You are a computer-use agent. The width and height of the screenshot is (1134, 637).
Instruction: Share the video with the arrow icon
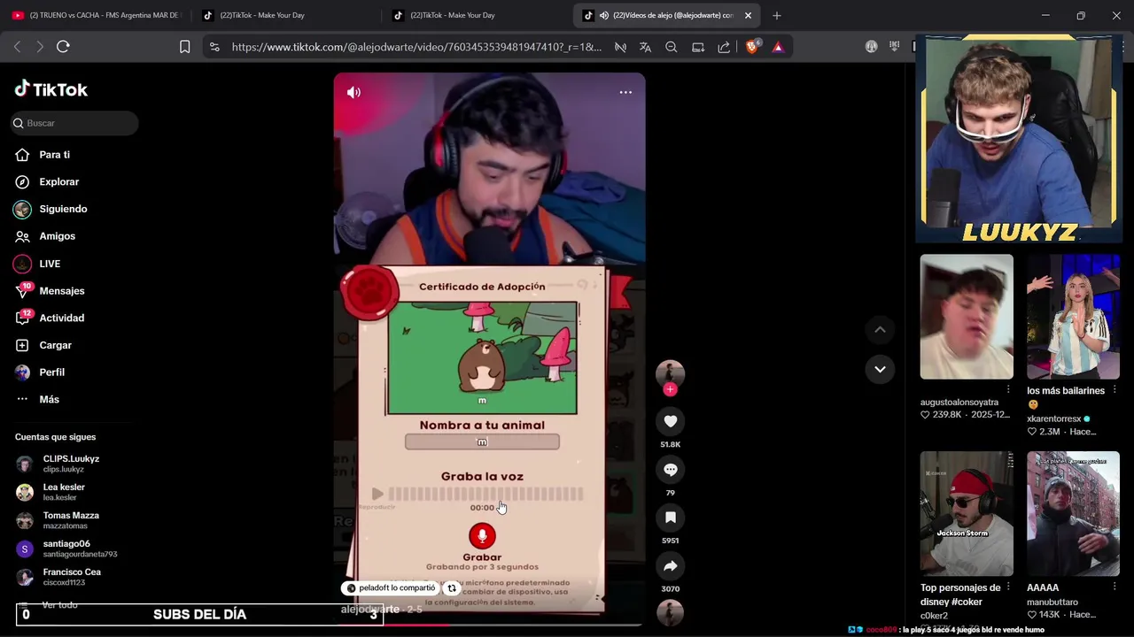point(671,566)
